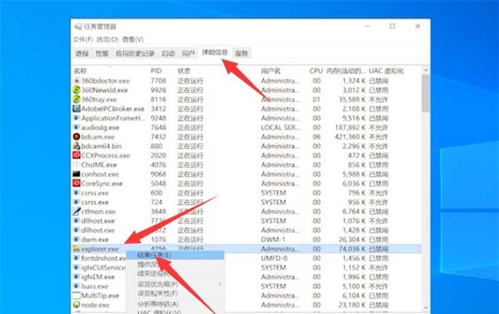Click the explorer.exe folder icon
This screenshot has width=499, height=314.
77,249
